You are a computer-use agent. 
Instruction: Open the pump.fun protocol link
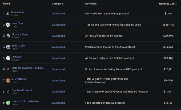(x=17, y=23)
